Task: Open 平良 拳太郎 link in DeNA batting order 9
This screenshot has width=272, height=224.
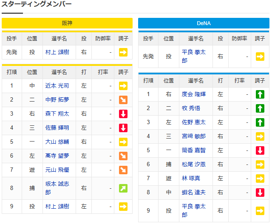Action: pyautogui.click(x=194, y=211)
